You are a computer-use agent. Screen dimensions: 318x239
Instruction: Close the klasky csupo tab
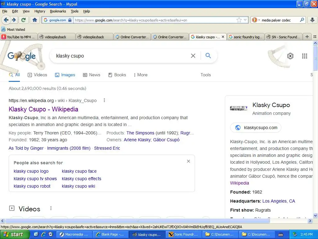[223, 37]
